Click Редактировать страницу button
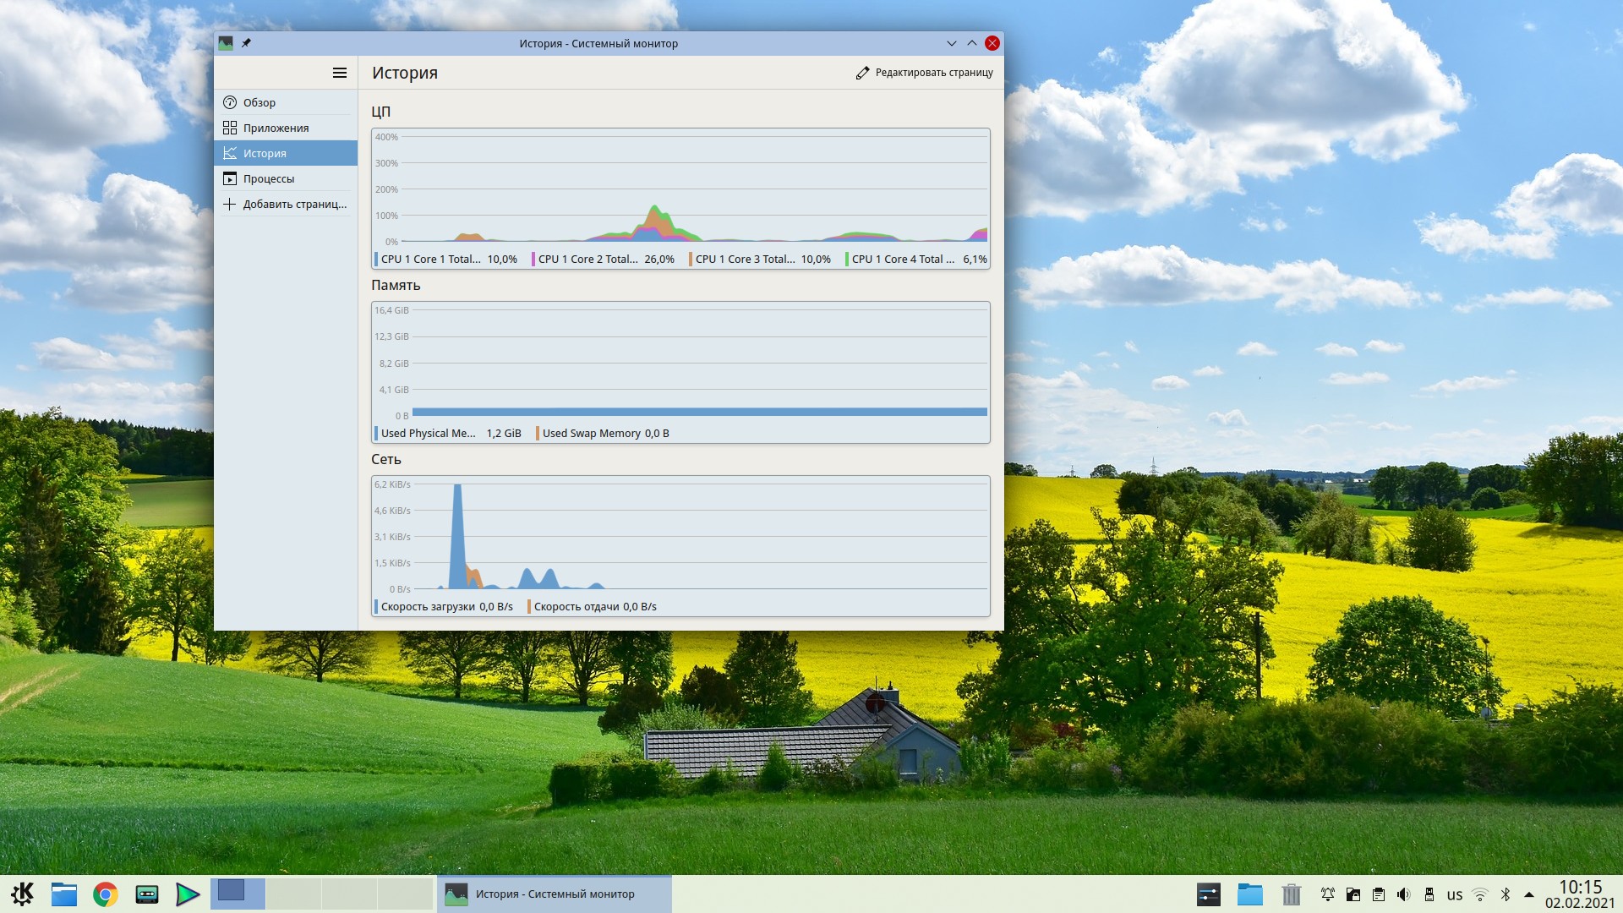The image size is (1623, 913). coord(924,73)
